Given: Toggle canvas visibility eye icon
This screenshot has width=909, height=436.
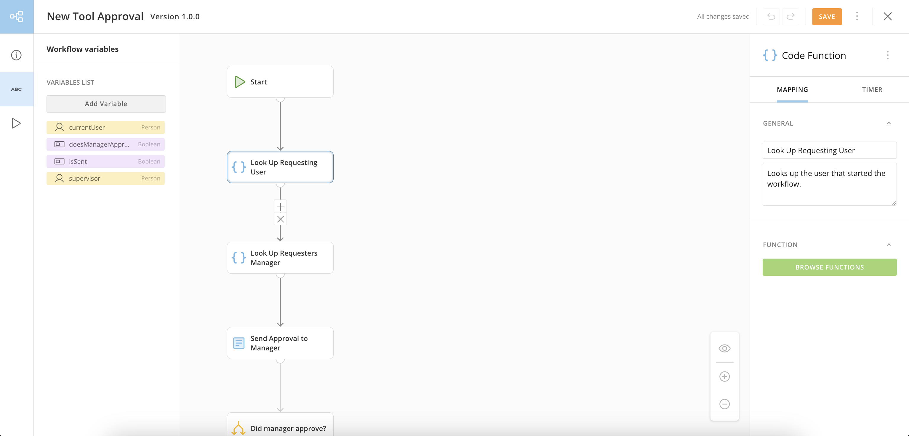Looking at the screenshot, I should click(724, 349).
